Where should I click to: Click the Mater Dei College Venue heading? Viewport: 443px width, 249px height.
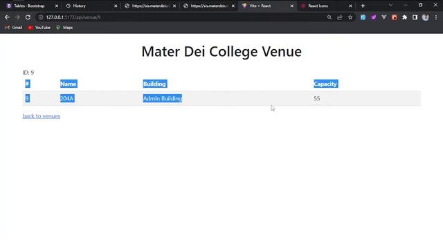pos(221,51)
